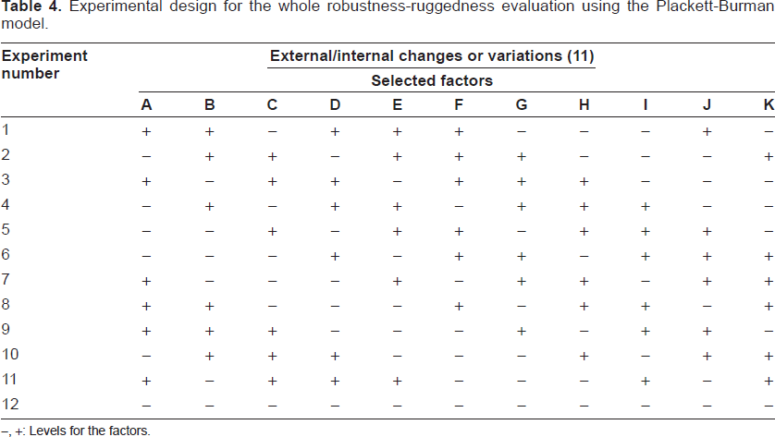Click the column header J
775x437 pixels.
(x=707, y=105)
